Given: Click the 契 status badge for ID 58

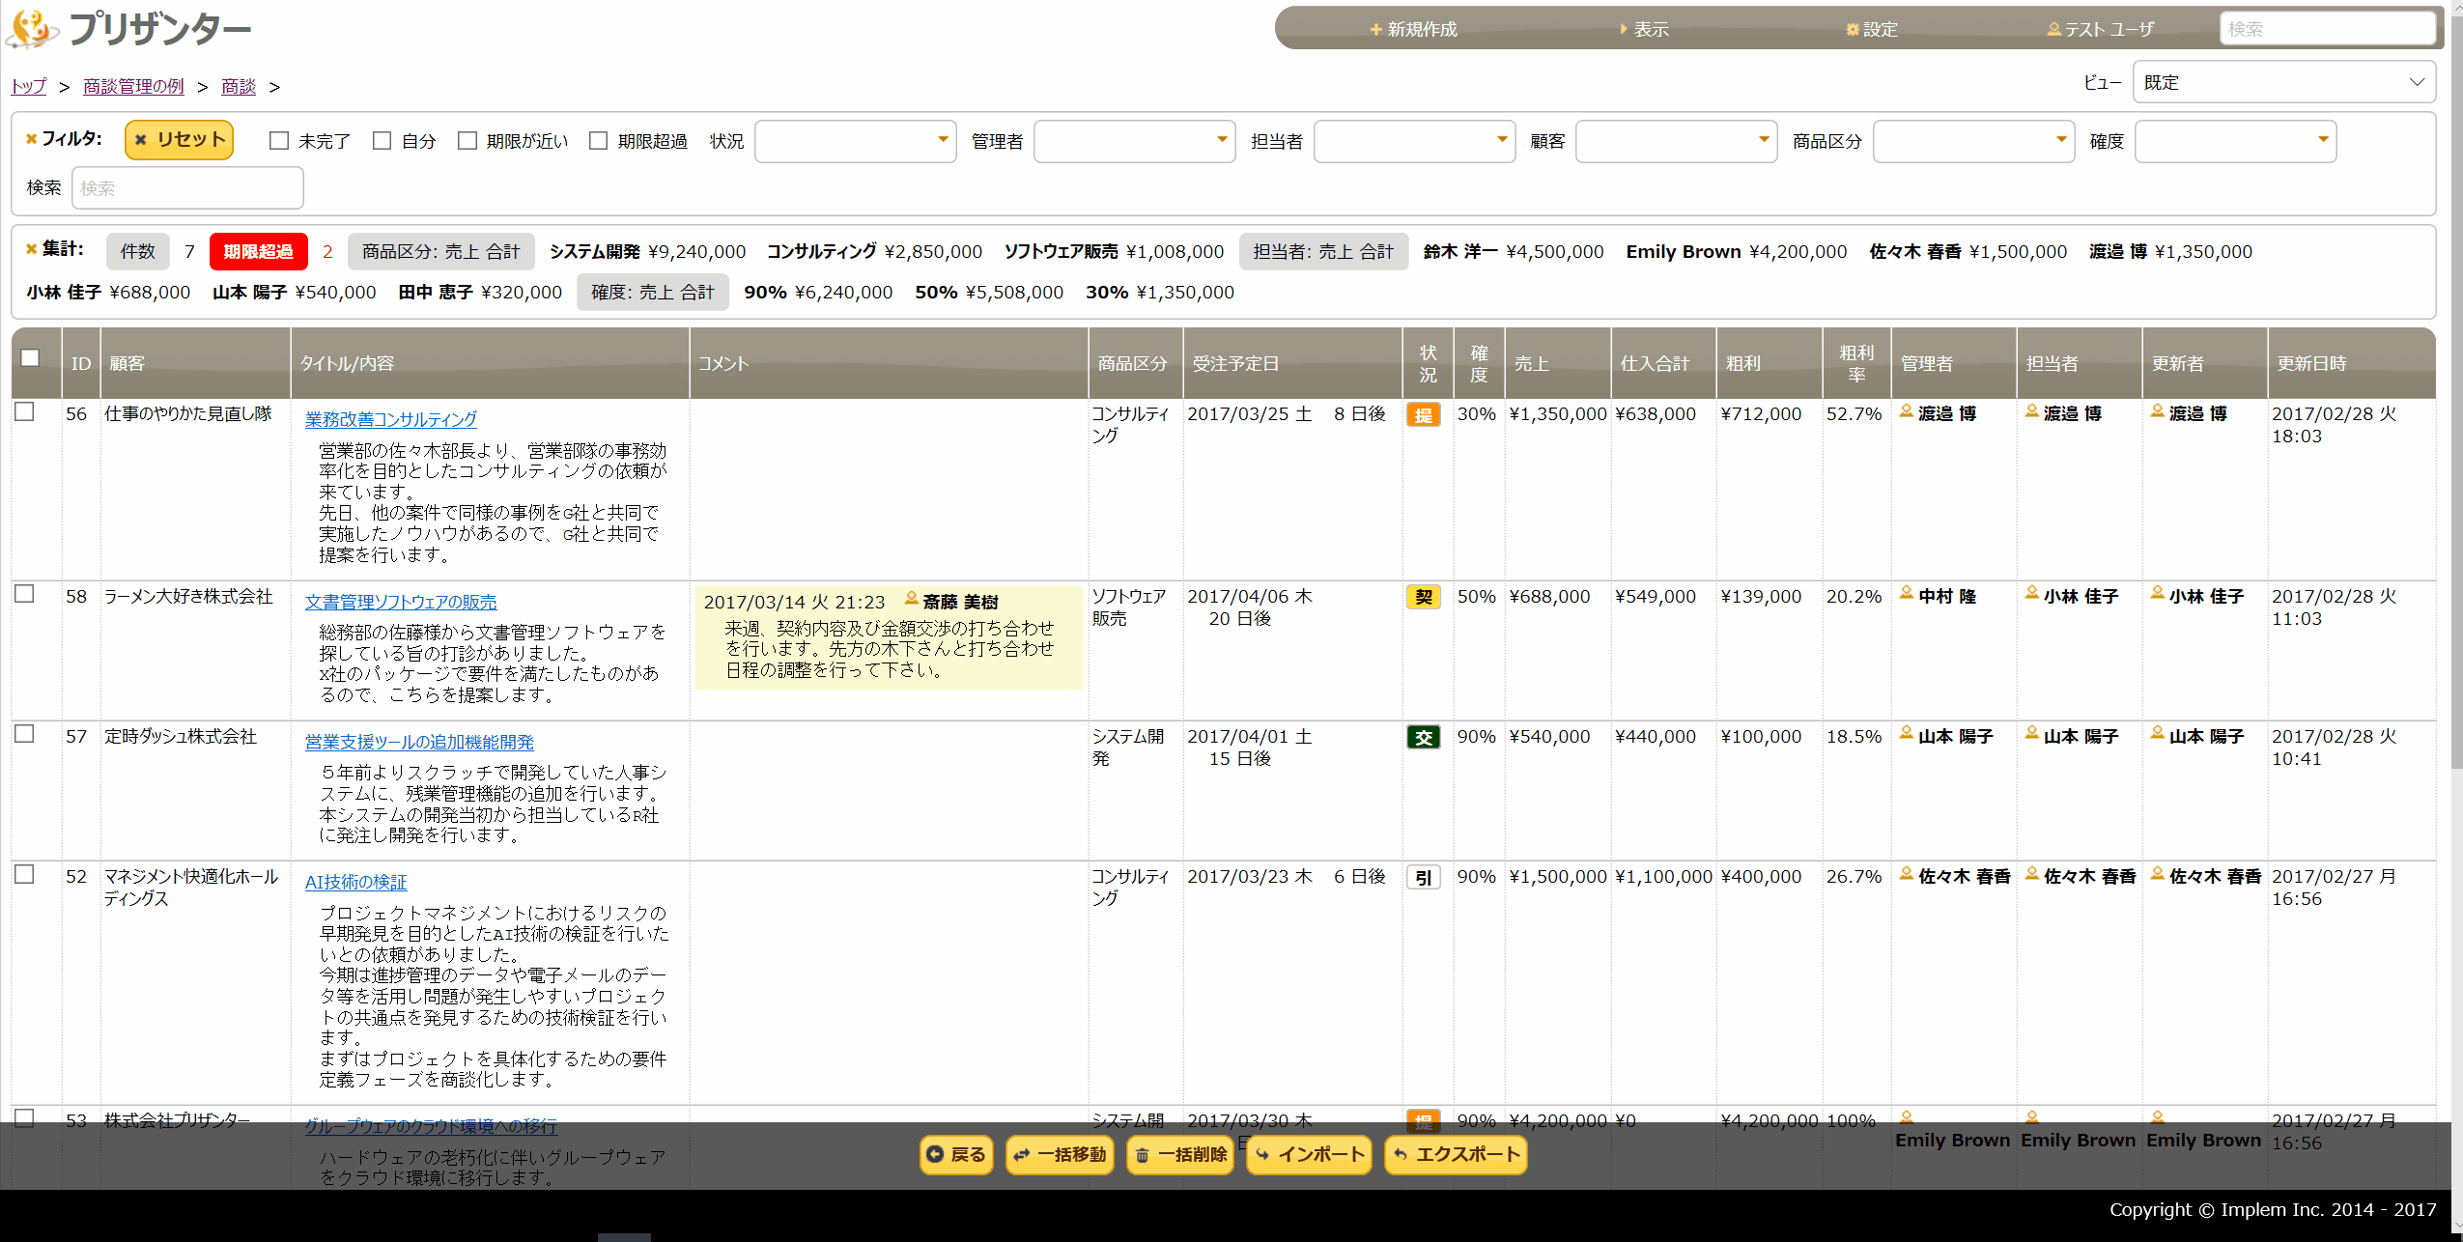Looking at the screenshot, I should (x=1423, y=598).
